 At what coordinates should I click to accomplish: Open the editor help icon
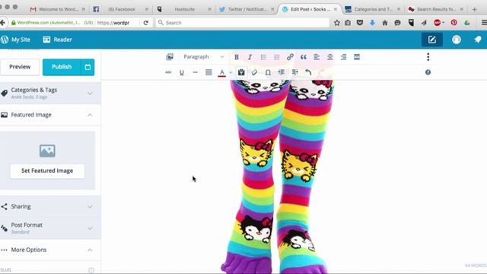pyautogui.click(x=428, y=72)
